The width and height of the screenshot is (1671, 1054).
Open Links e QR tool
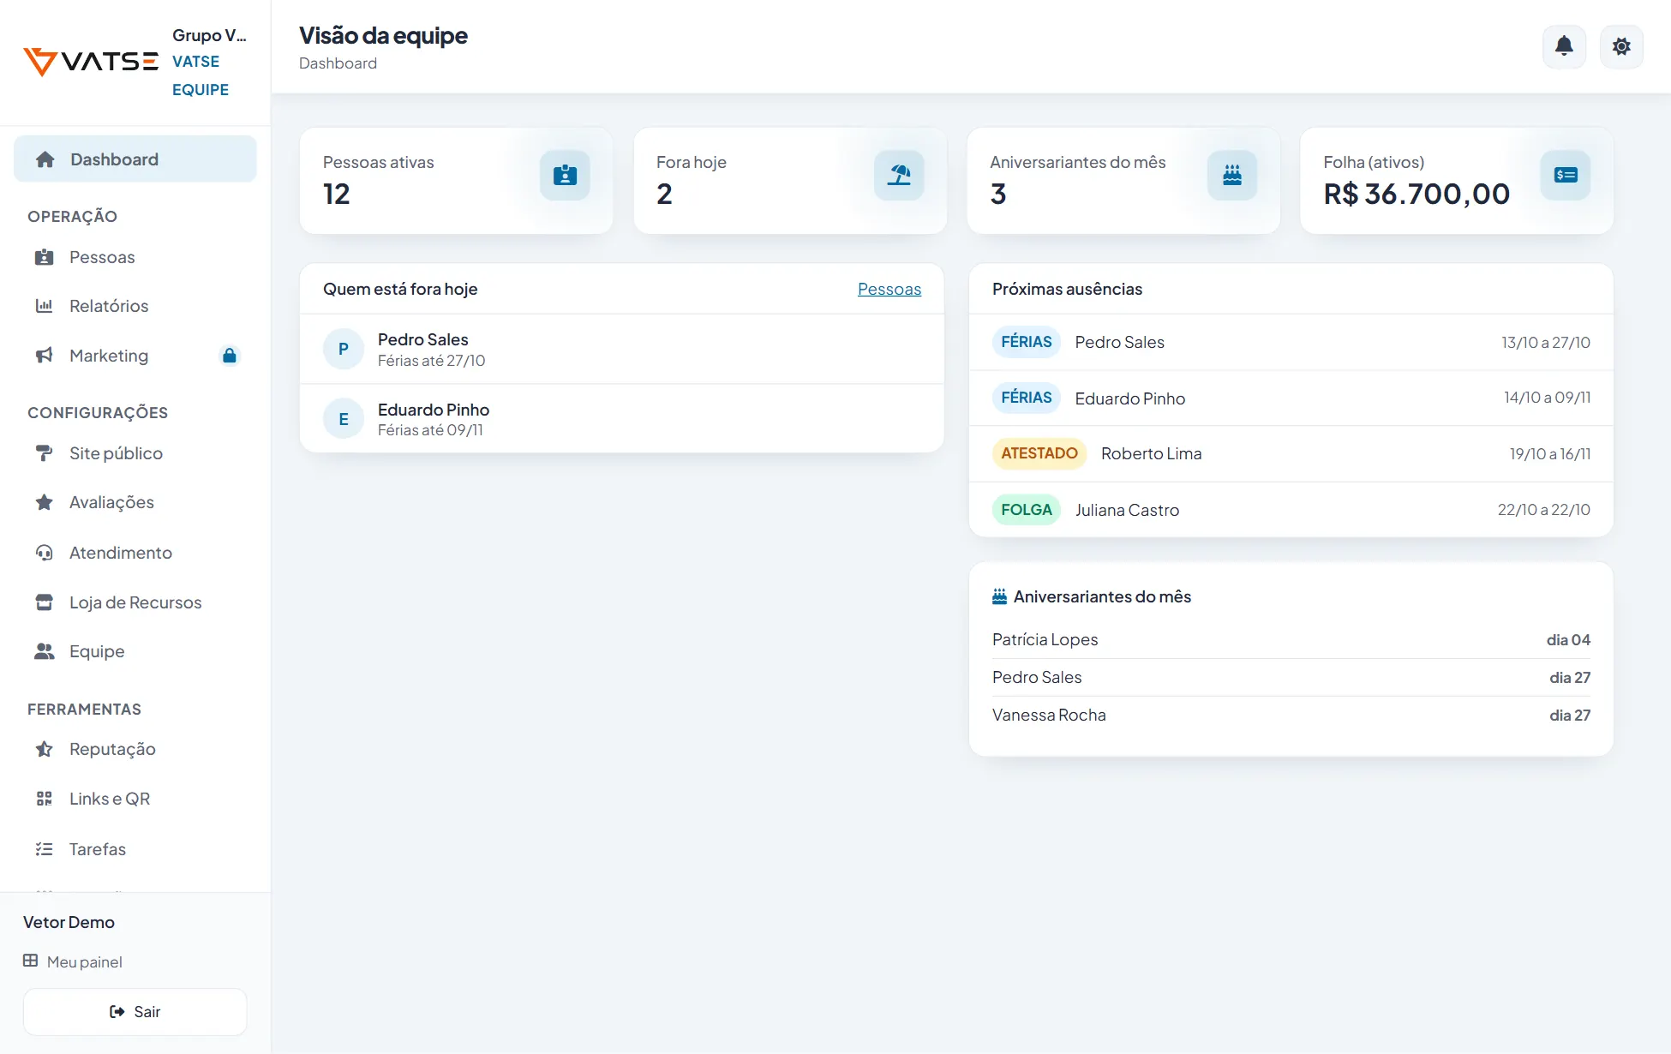(x=135, y=799)
